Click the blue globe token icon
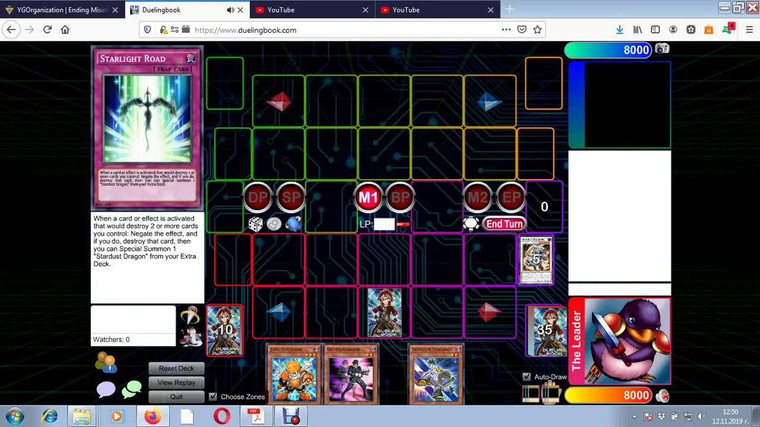The image size is (760, 427). pos(293,224)
